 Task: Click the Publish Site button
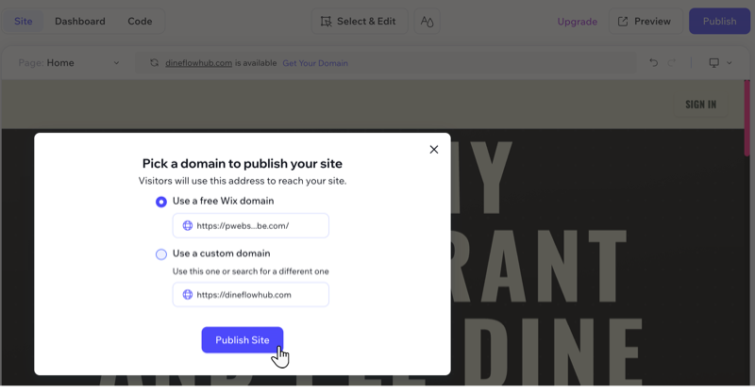click(x=243, y=340)
